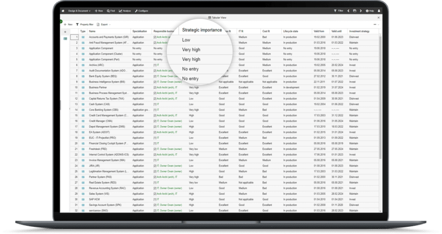Click type icon of Real Estate System row

point(83,183)
